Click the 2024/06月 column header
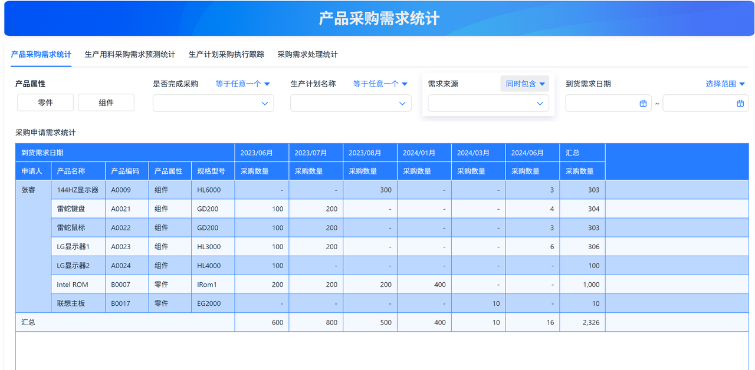The height and width of the screenshot is (370, 755). 533,153
